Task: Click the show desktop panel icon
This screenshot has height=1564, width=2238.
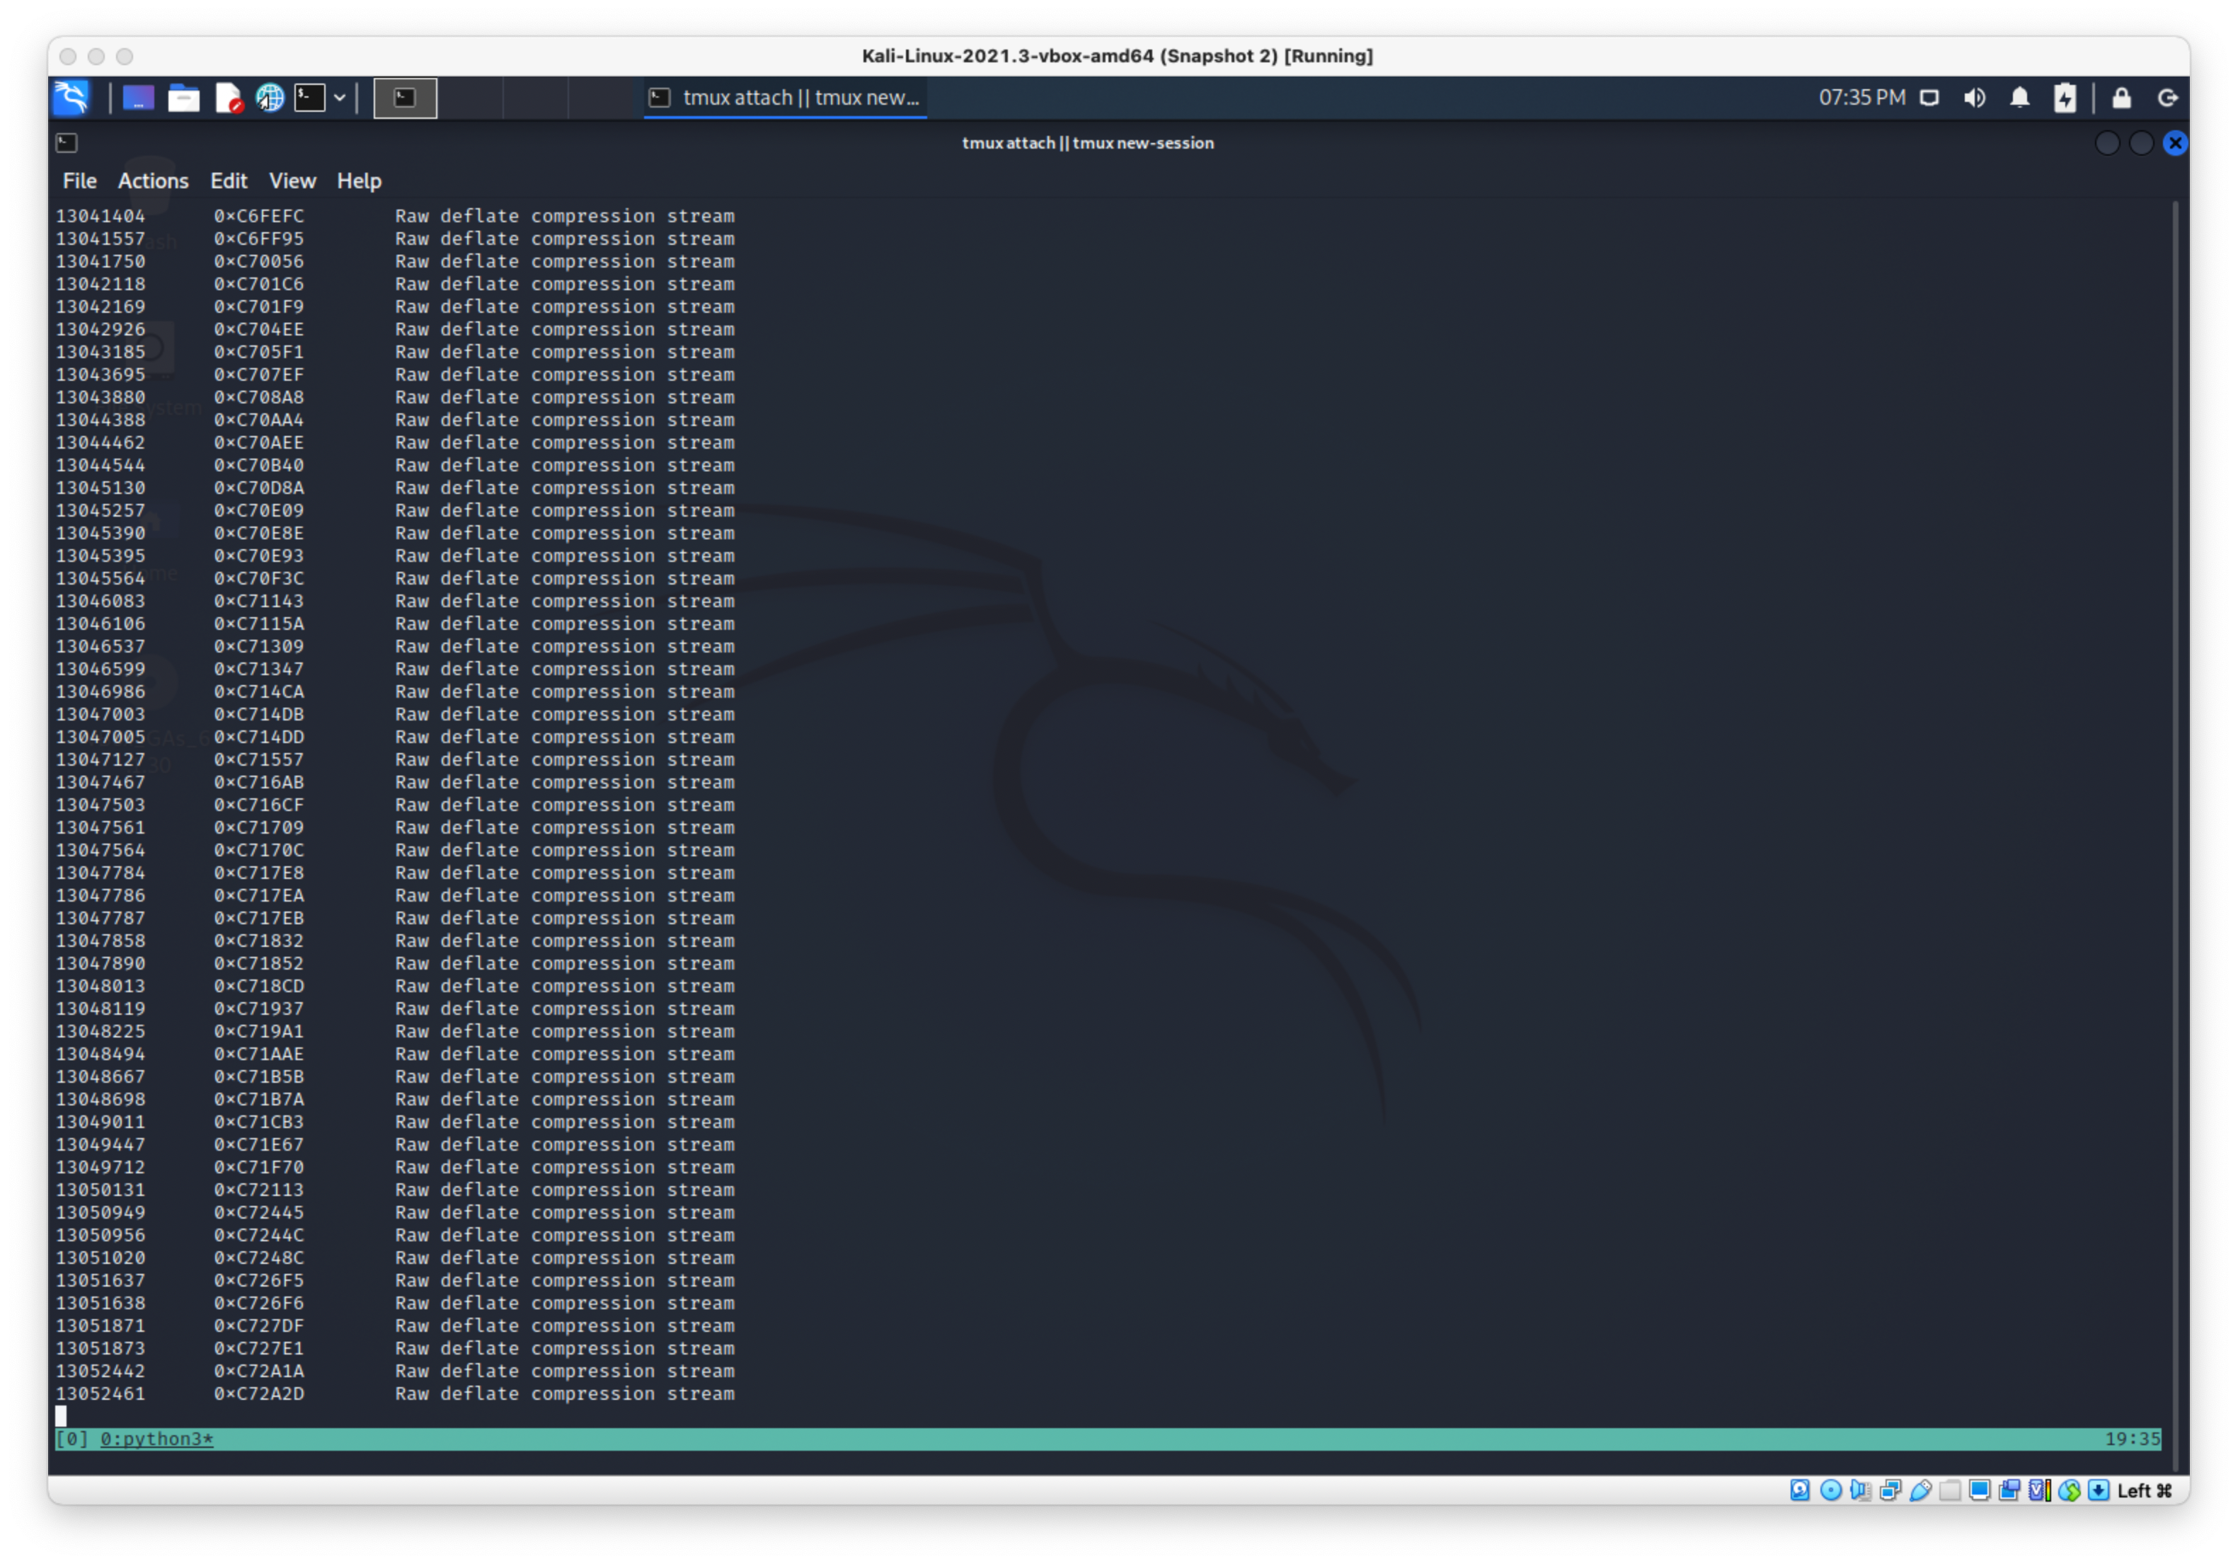Action: click(139, 98)
